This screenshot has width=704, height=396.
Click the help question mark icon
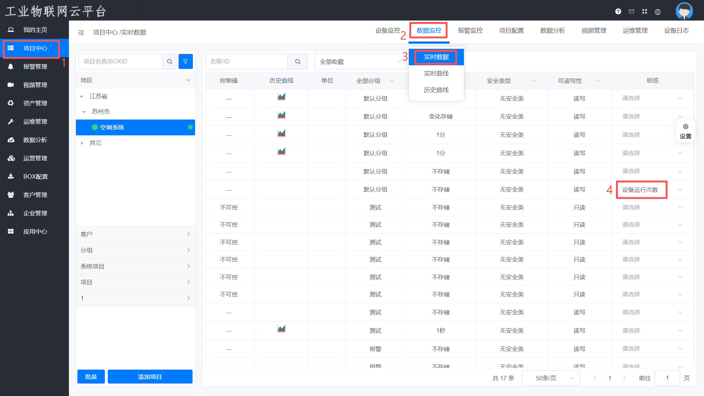pyautogui.click(x=618, y=11)
